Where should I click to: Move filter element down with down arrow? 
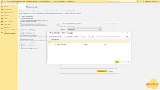(92, 36)
